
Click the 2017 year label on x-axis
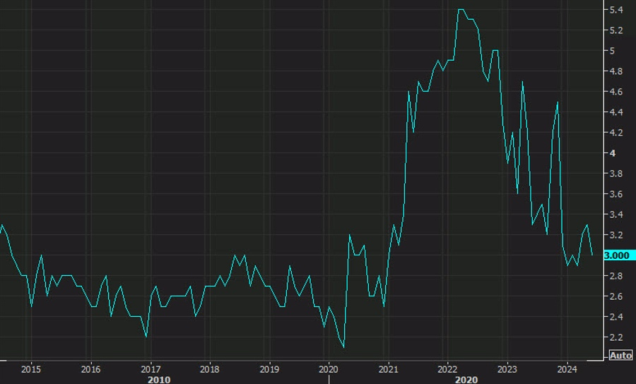[150, 369]
